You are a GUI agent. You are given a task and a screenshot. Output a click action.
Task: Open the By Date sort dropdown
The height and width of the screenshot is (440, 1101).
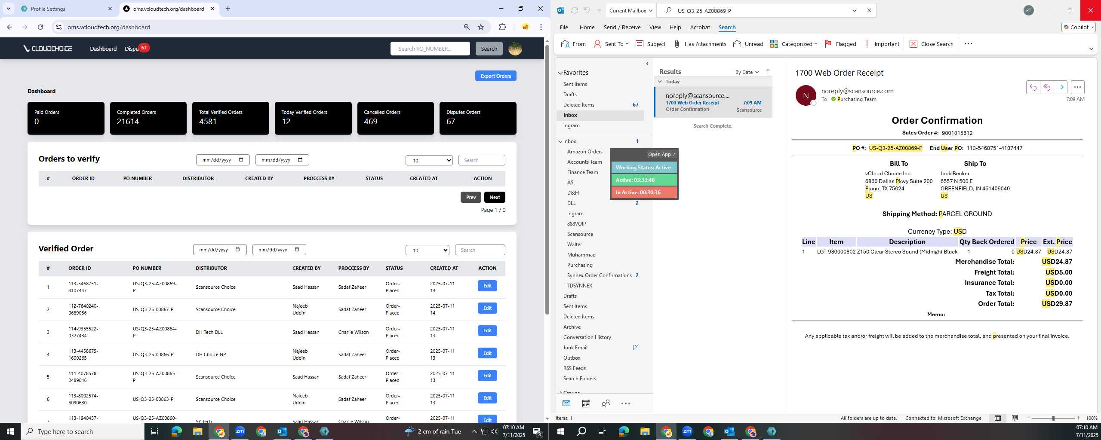point(747,72)
